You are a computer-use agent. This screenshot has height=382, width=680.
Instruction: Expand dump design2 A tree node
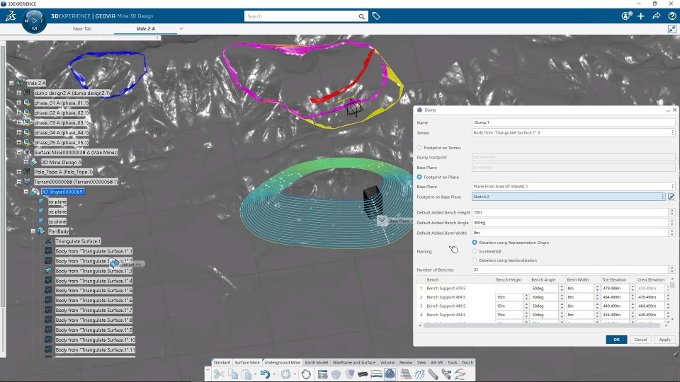point(18,93)
